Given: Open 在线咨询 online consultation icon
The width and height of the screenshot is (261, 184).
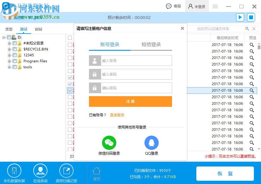Looking at the screenshot, I should tap(40, 171).
